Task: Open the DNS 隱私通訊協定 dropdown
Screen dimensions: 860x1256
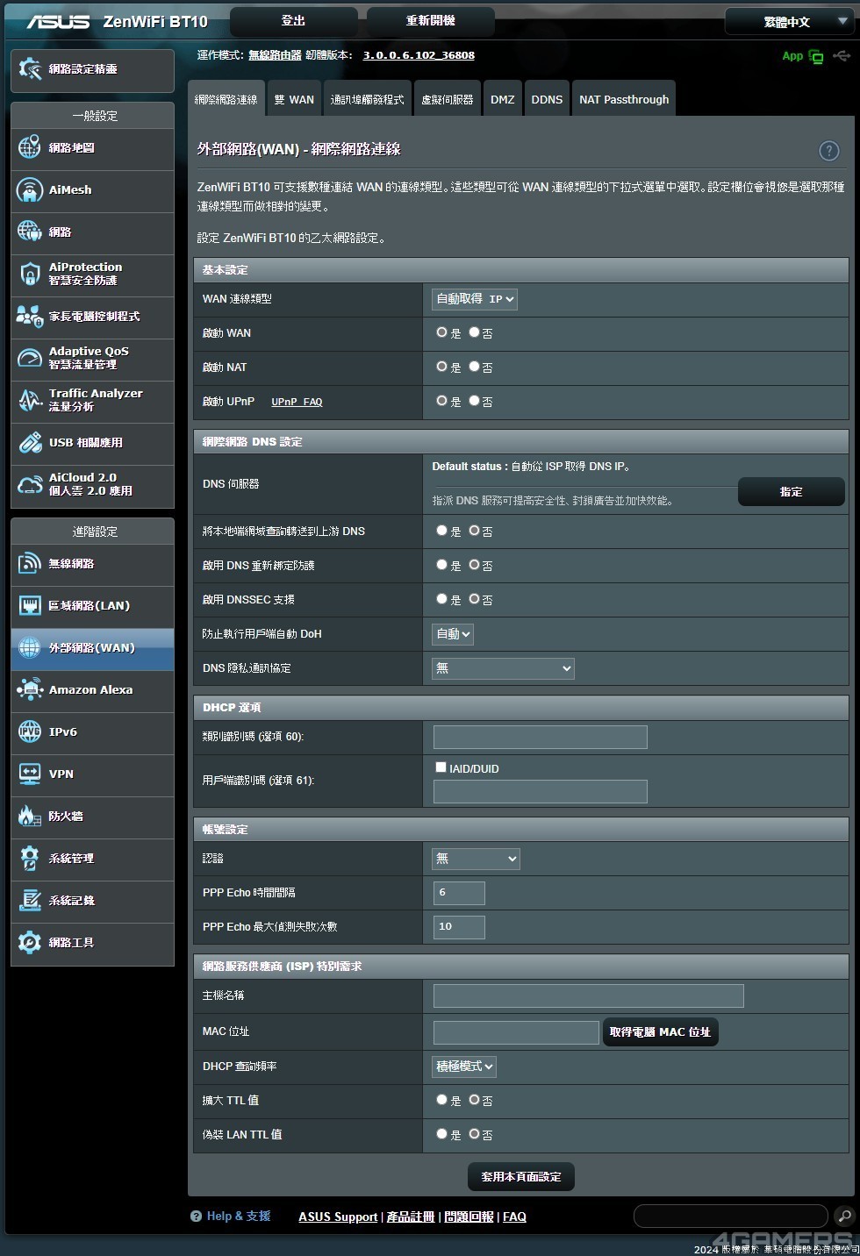Action: pos(504,668)
